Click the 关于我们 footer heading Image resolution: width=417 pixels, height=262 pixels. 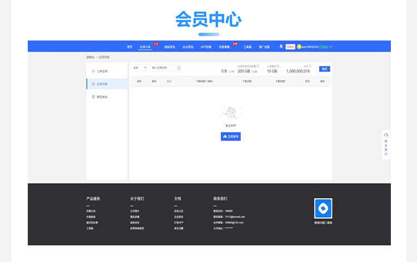137,199
